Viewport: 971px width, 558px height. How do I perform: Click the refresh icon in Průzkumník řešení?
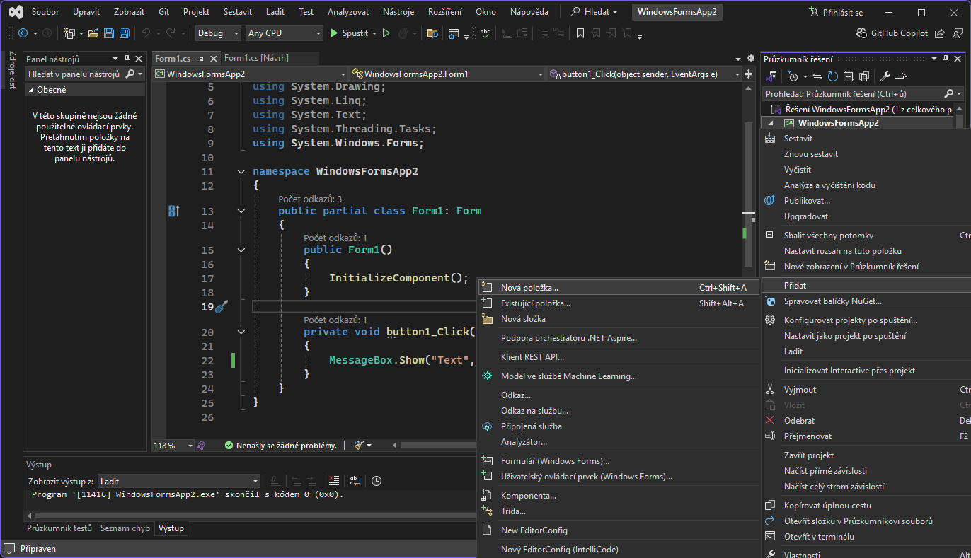833,76
